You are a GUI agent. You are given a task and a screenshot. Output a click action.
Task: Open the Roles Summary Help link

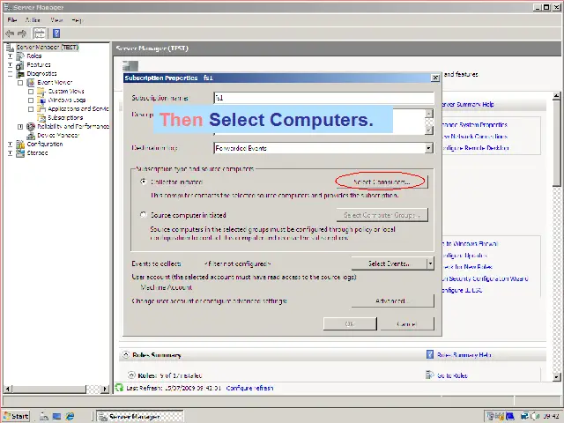point(464,355)
